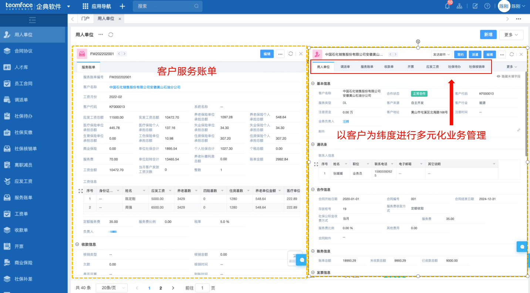
Task: Open the organization chart icon in header
Action: tap(459, 6)
